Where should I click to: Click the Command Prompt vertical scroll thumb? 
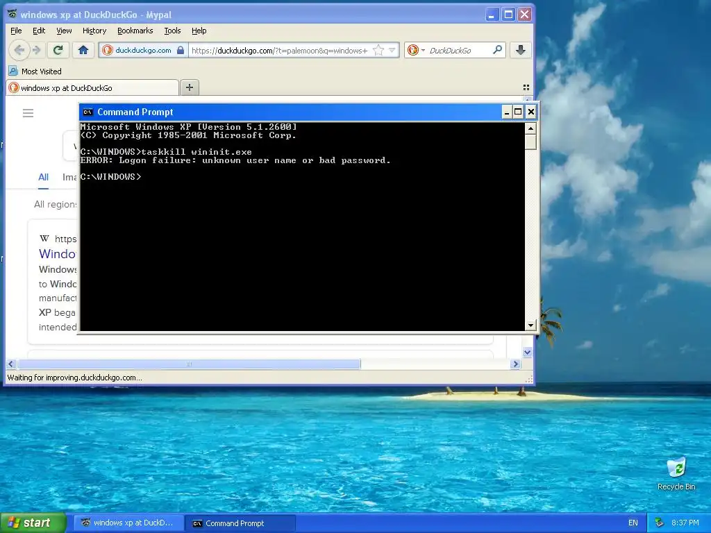[x=530, y=142]
